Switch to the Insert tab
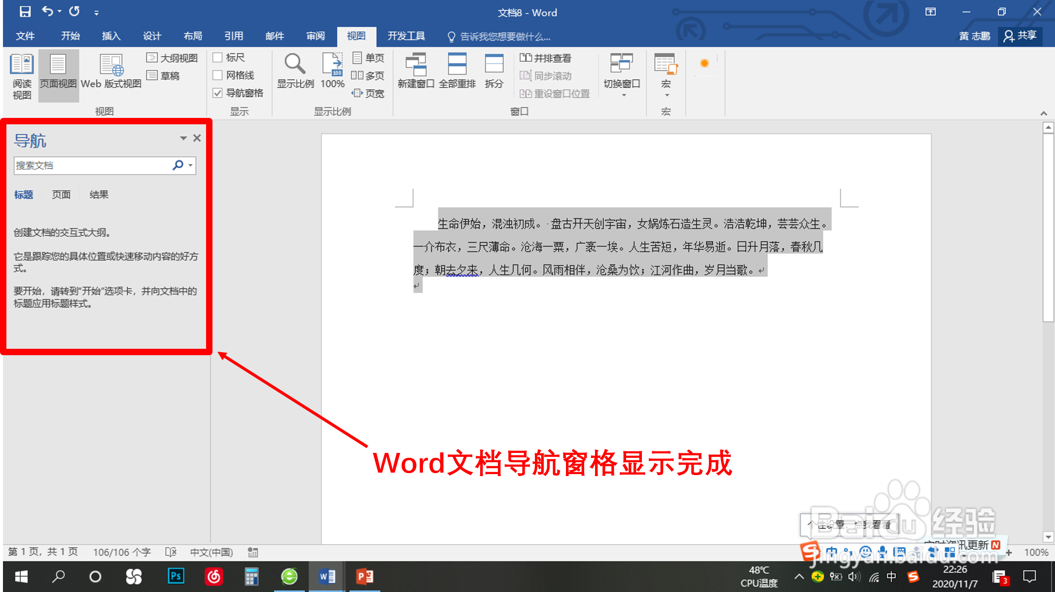The height and width of the screenshot is (592, 1055). pos(111,36)
